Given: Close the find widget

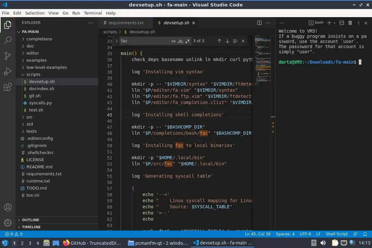Looking at the screenshot, I should click(243, 41).
